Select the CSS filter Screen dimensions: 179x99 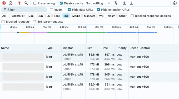pos(40,16)
